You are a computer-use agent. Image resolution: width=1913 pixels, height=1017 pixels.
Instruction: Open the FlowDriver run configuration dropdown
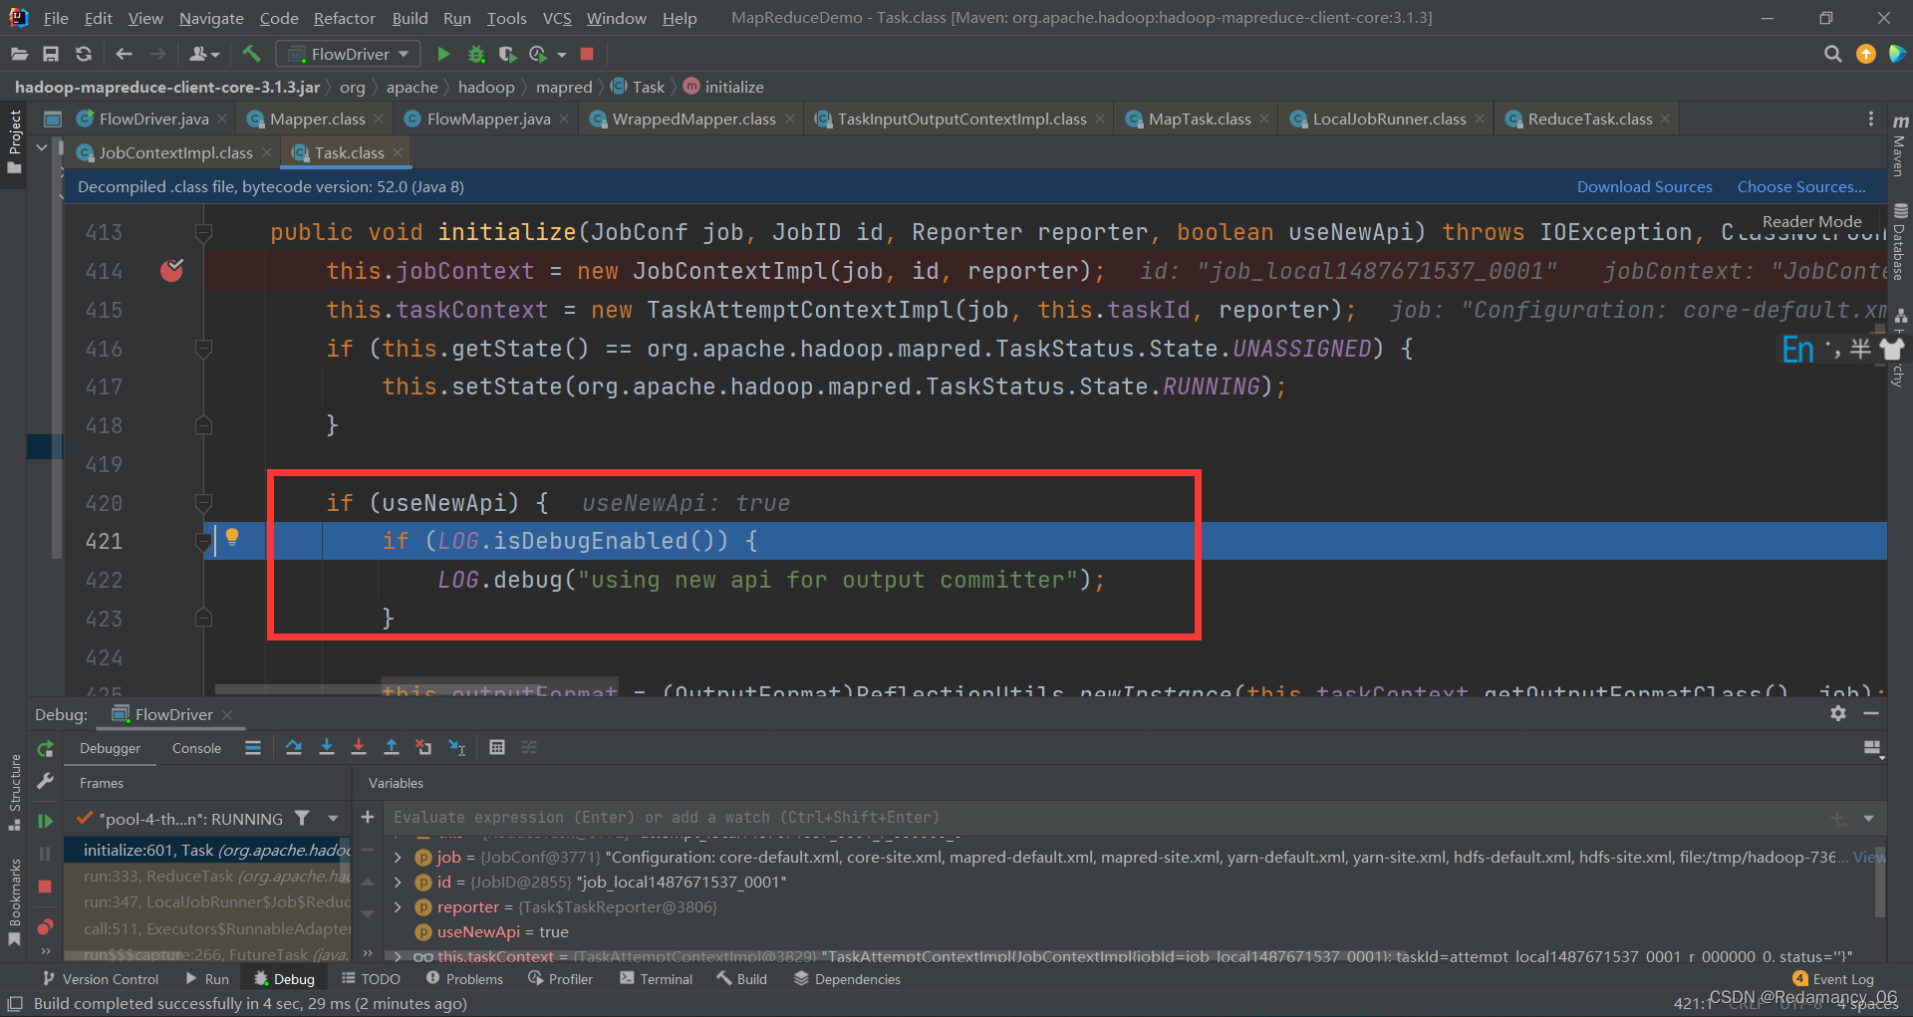348,54
